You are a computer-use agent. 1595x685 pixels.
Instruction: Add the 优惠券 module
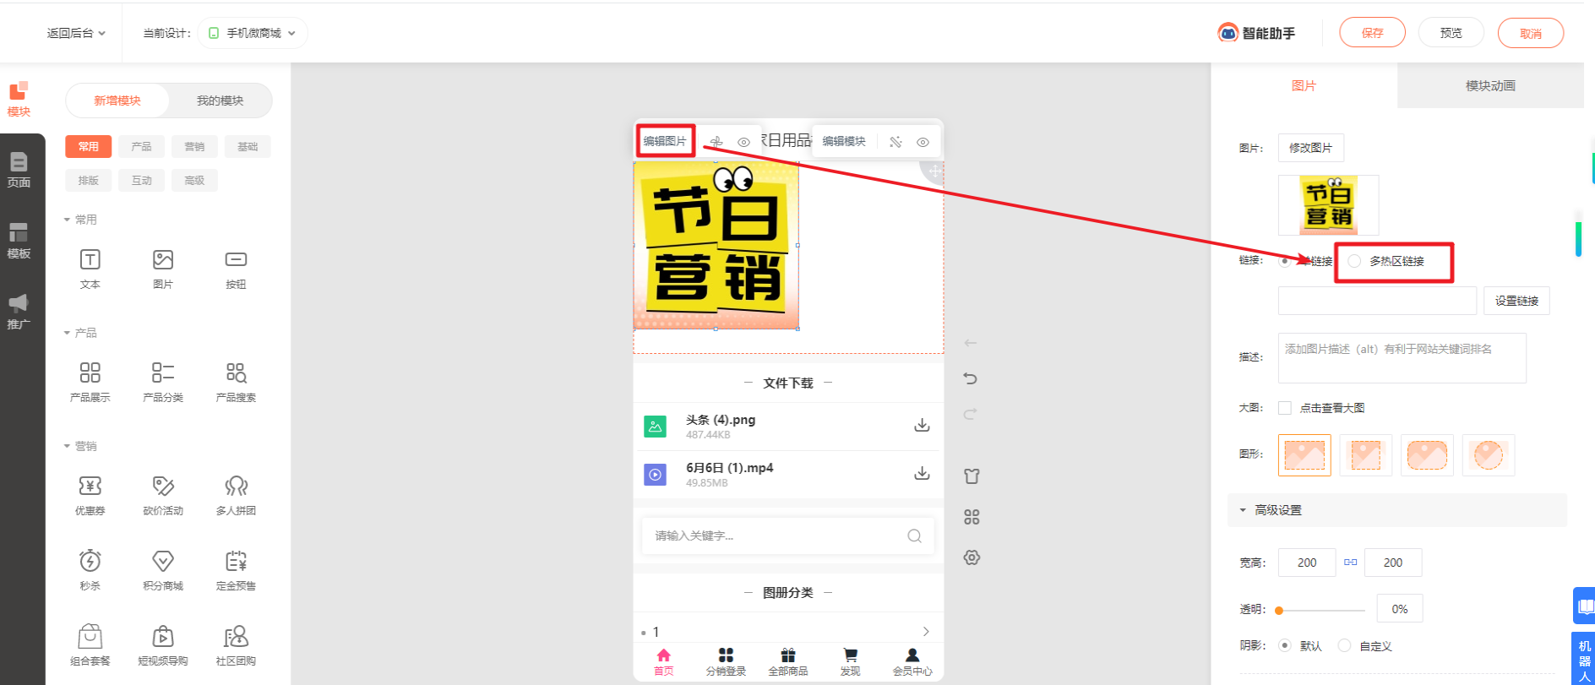[x=90, y=495]
